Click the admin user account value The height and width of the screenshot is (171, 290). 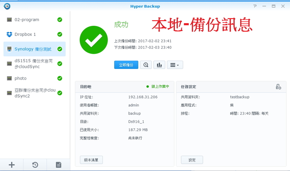[x=133, y=105]
